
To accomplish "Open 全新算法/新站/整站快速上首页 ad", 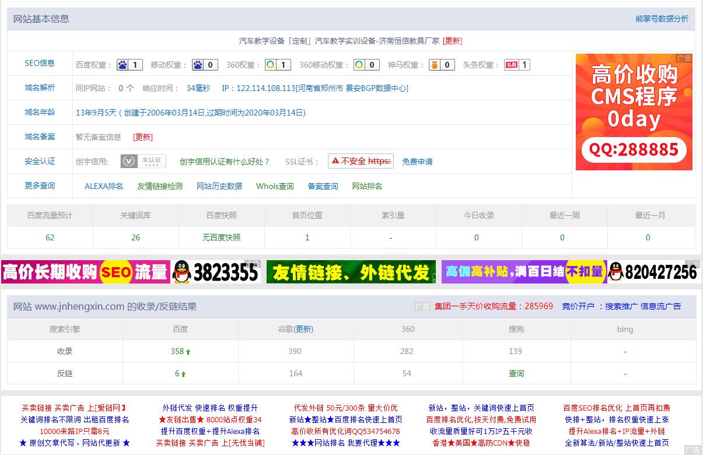I will [617, 443].
